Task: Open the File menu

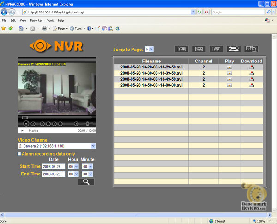Action: 4,20
